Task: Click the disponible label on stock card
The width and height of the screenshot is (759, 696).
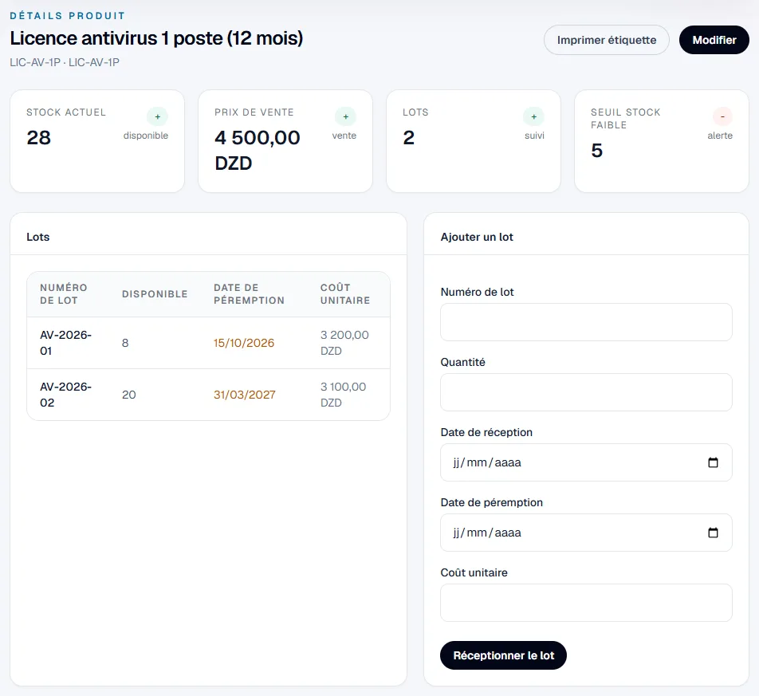Action: [x=146, y=136]
